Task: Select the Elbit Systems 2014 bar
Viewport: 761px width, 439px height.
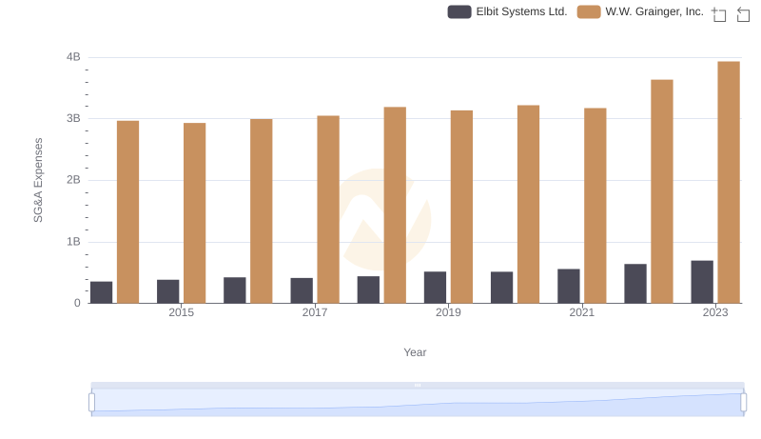Action: 101,292
